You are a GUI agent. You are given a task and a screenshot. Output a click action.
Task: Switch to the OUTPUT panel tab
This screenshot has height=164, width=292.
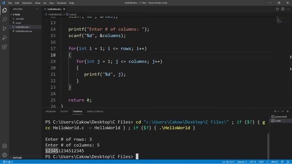[x=64, y=111]
